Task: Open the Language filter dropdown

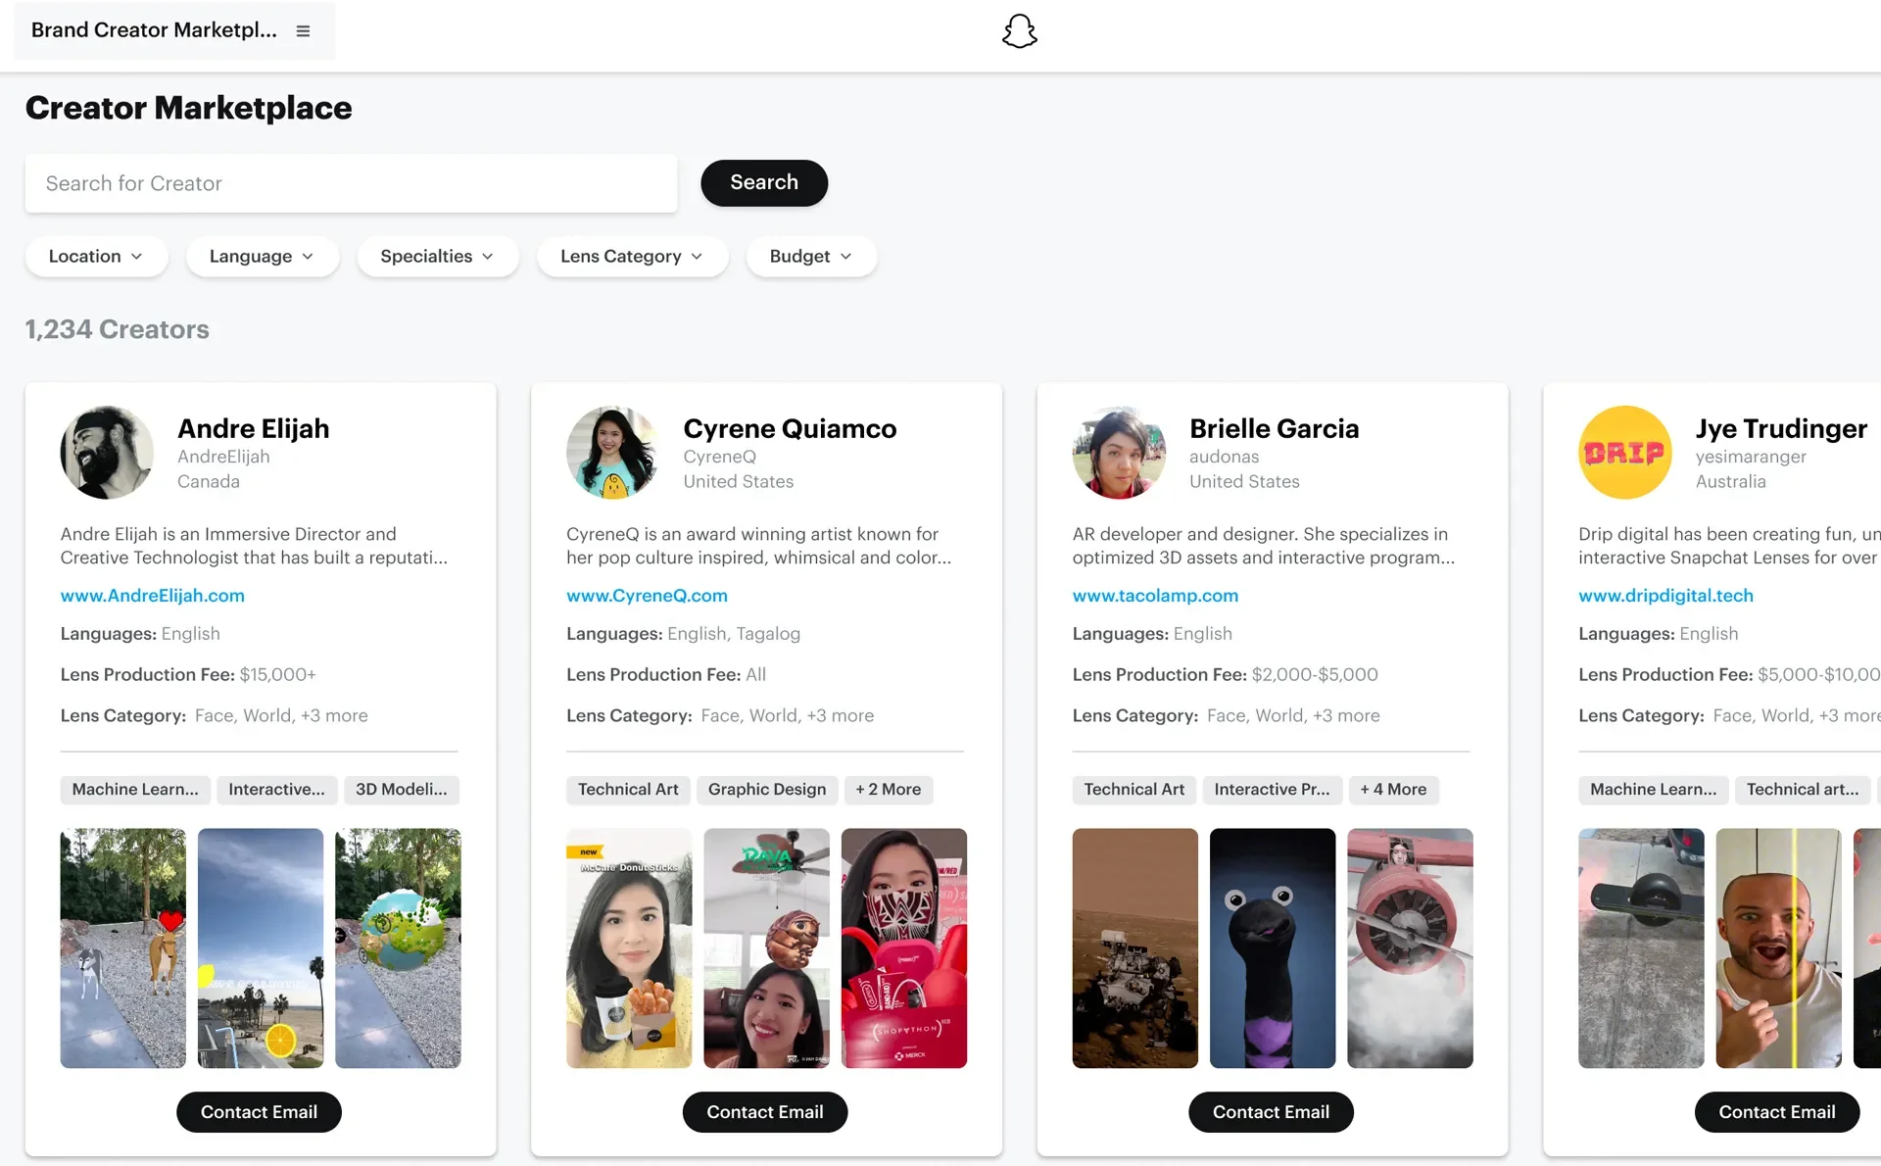Action: coord(262,257)
